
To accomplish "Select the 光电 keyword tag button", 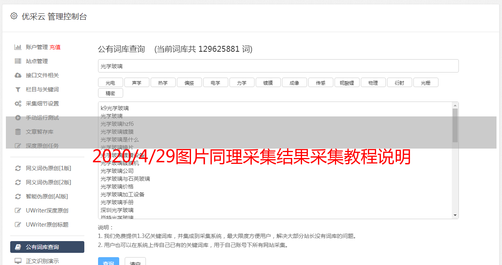I will click(x=111, y=82).
